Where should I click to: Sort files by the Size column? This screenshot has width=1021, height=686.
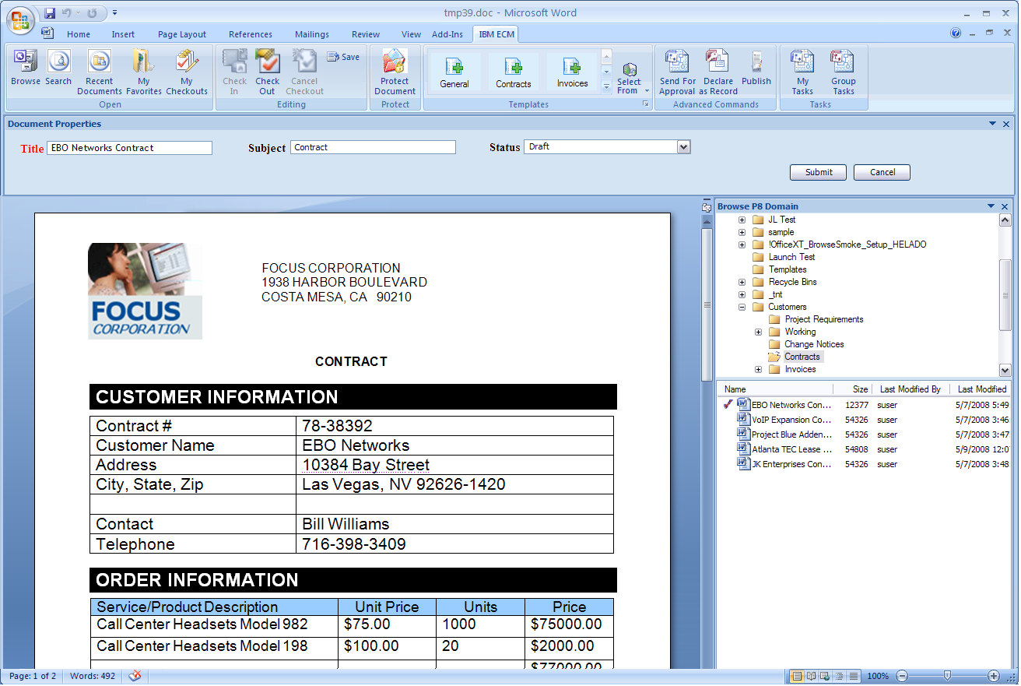(852, 389)
